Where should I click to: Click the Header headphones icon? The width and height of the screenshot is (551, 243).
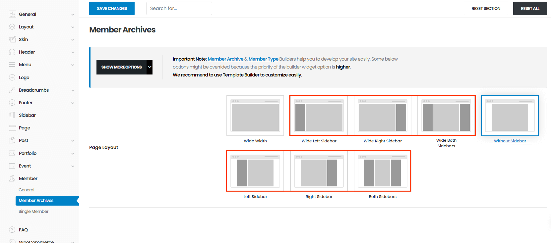(12, 52)
